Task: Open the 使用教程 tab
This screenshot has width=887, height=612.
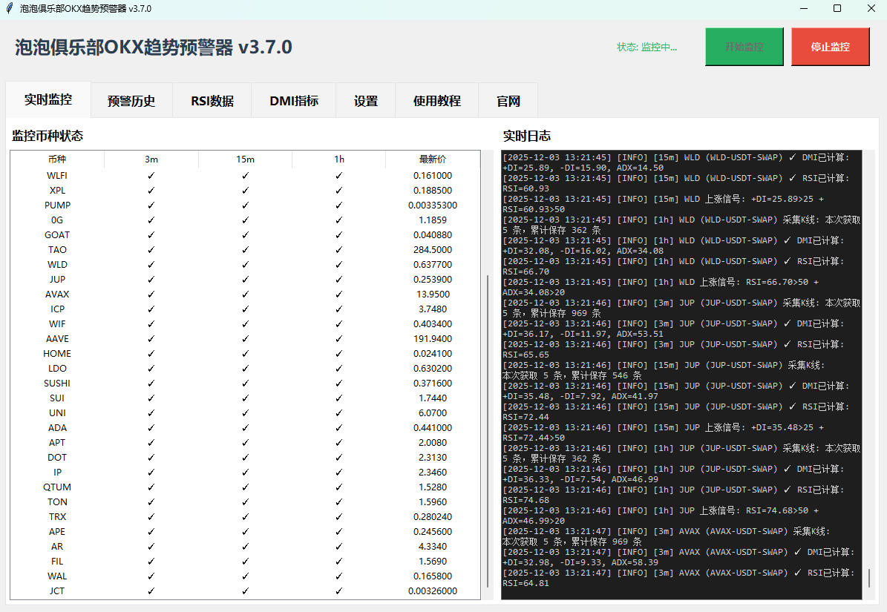Action: click(436, 101)
